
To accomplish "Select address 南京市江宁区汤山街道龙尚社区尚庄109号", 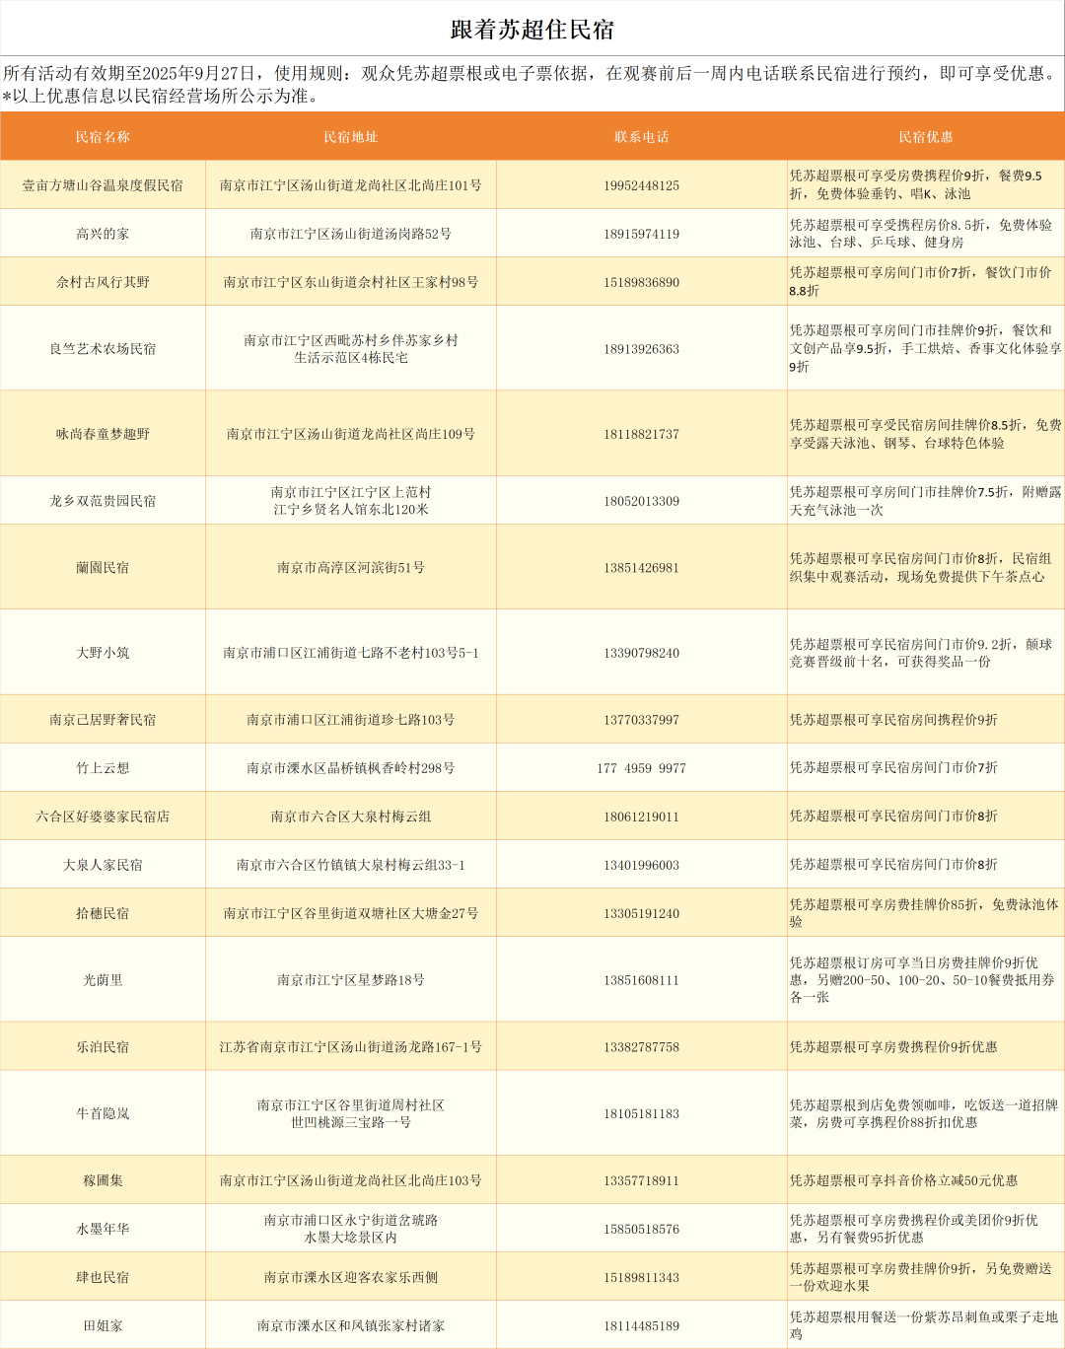I will (350, 434).
